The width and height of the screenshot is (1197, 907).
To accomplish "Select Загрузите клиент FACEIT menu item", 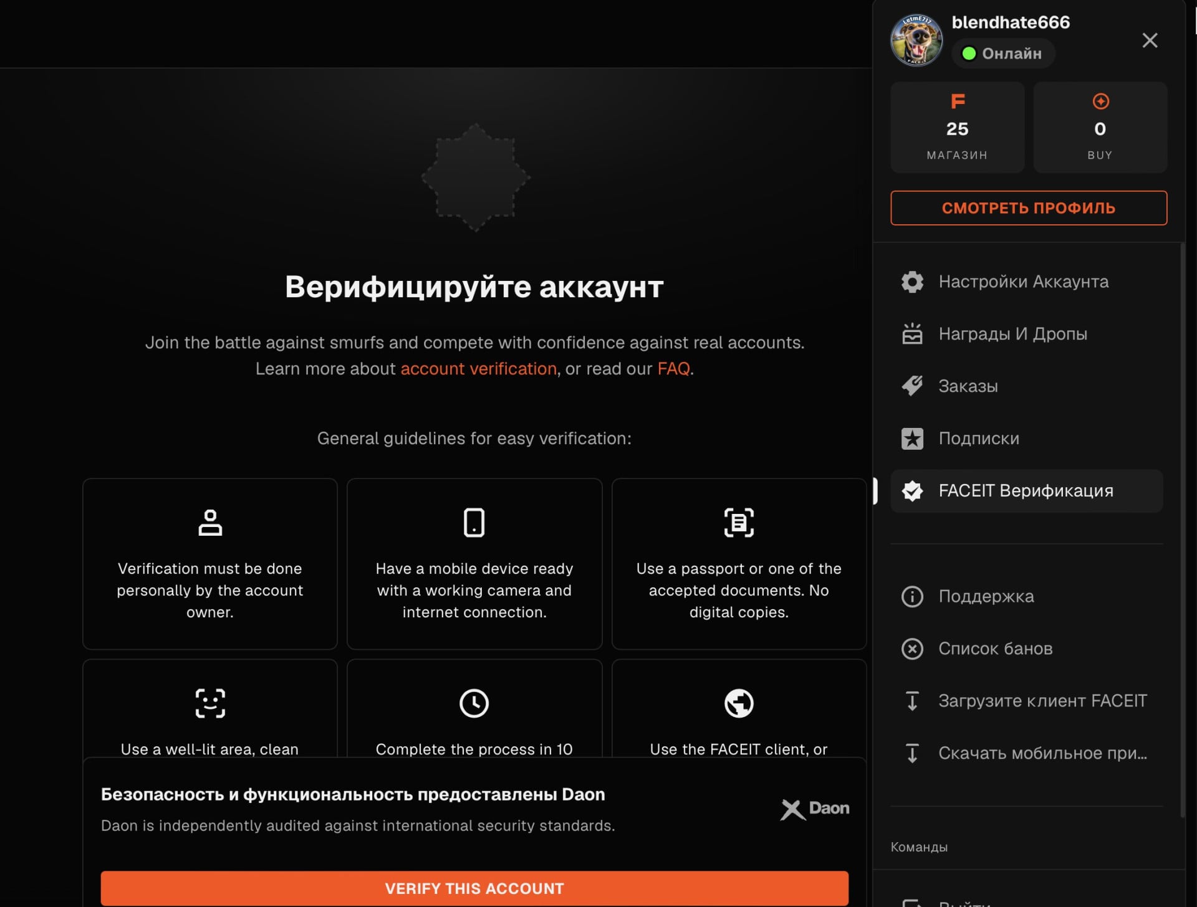I will coord(1027,701).
